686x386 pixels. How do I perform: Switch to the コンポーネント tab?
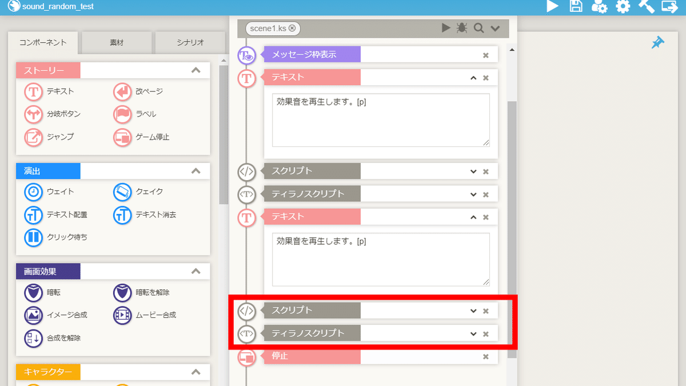pyautogui.click(x=43, y=43)
